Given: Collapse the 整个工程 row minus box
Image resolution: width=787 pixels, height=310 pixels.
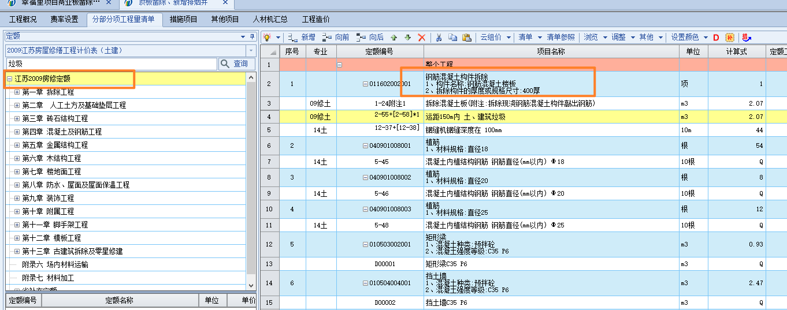Looking at the screenshot, I should (339, 65).
